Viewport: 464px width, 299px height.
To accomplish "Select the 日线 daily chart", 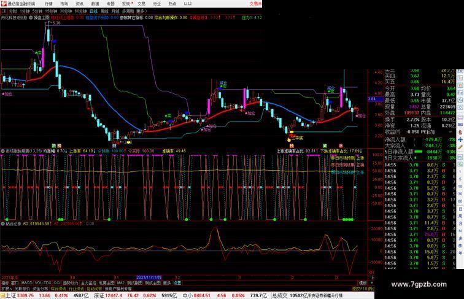I will 93,11.
